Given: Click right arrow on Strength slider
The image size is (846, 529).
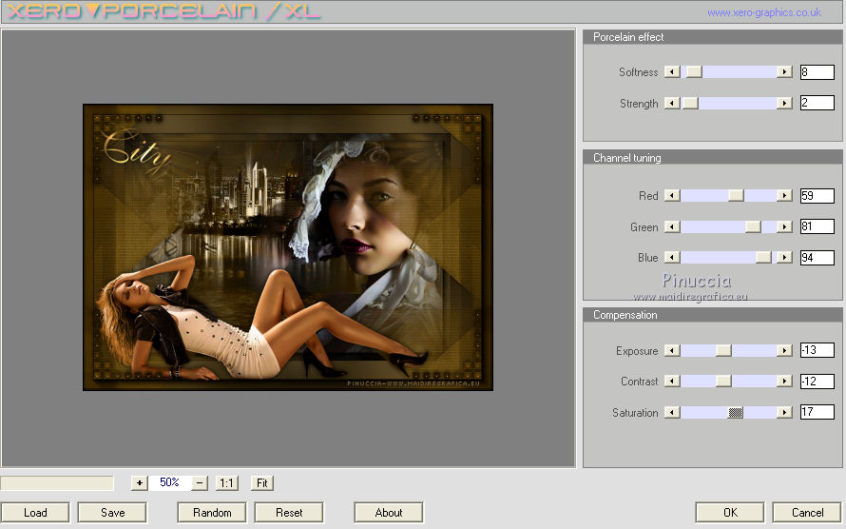Looking at the screenshot, I should click(x=784, y=104).
